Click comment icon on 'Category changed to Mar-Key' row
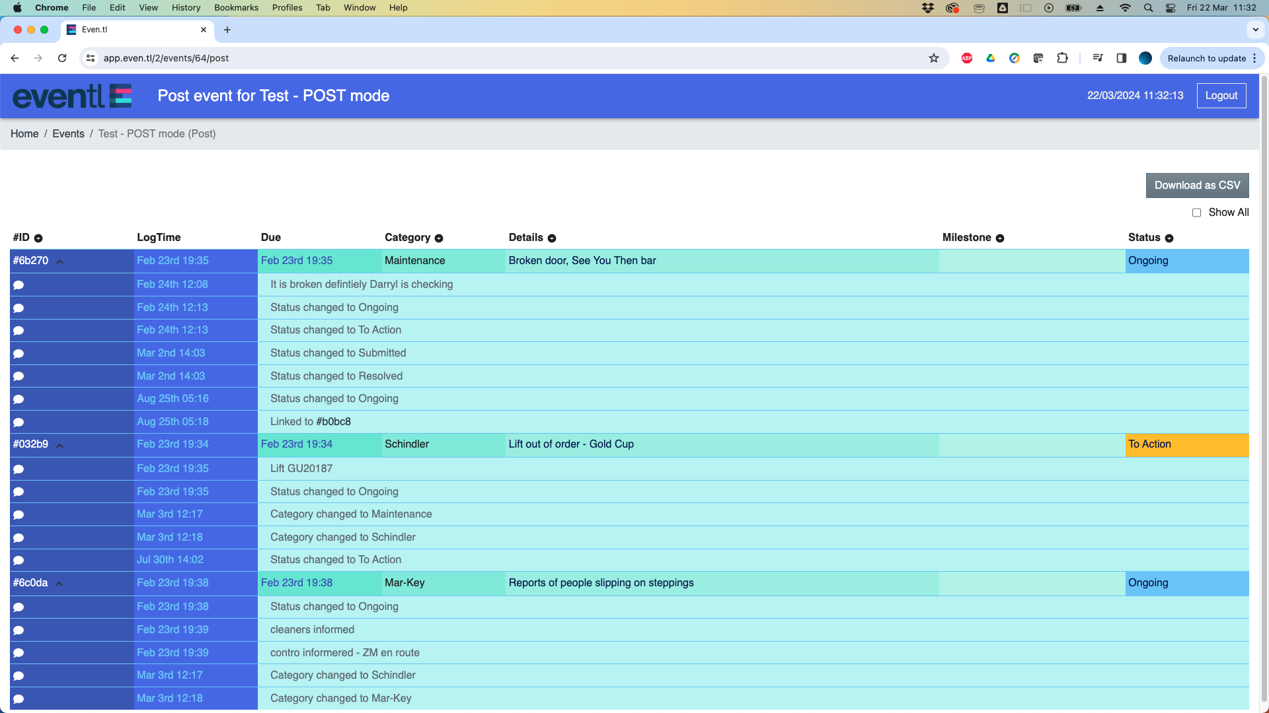 point(19,699)
